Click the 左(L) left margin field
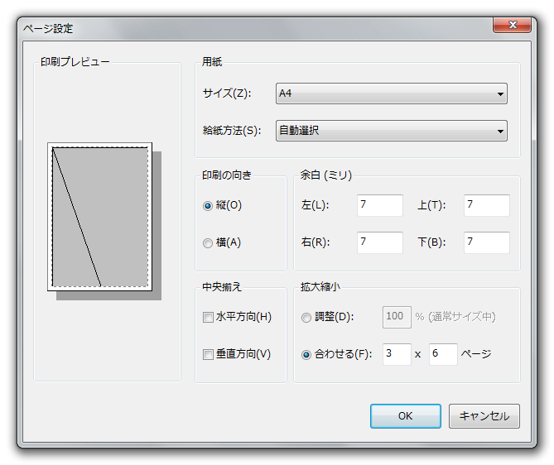554x465 pixels. coord(379,205)
